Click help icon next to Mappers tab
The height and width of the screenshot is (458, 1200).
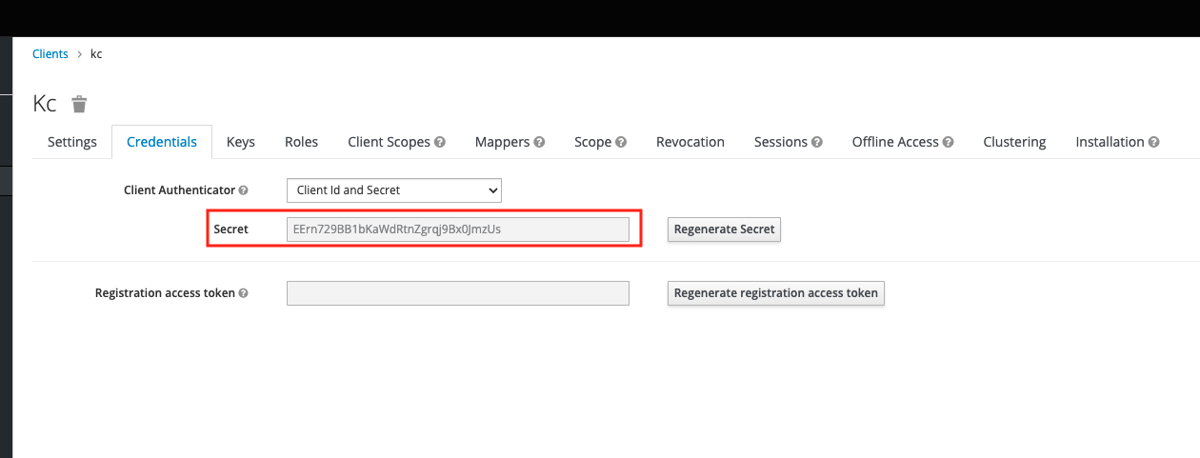pos(539,142)
